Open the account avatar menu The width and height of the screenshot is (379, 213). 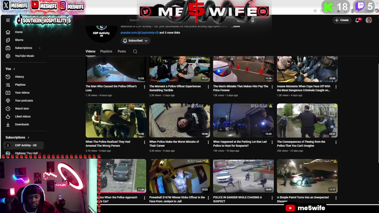coord(369,20)
